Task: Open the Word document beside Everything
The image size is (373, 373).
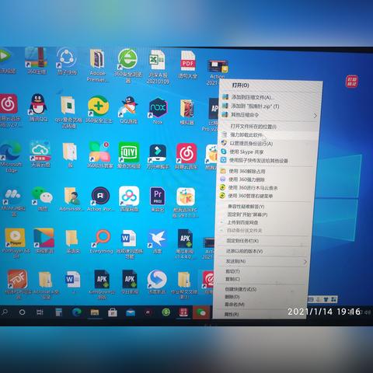Action: (x=129, y=239)
